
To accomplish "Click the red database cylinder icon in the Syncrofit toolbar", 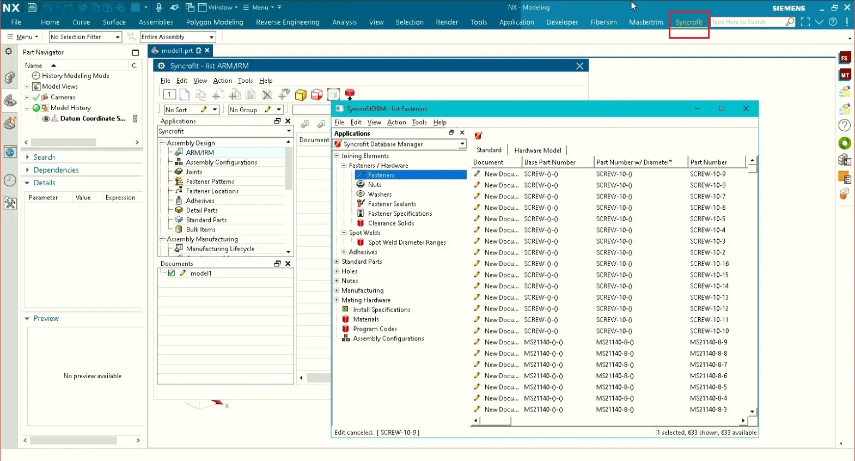I will coord(350,94).
